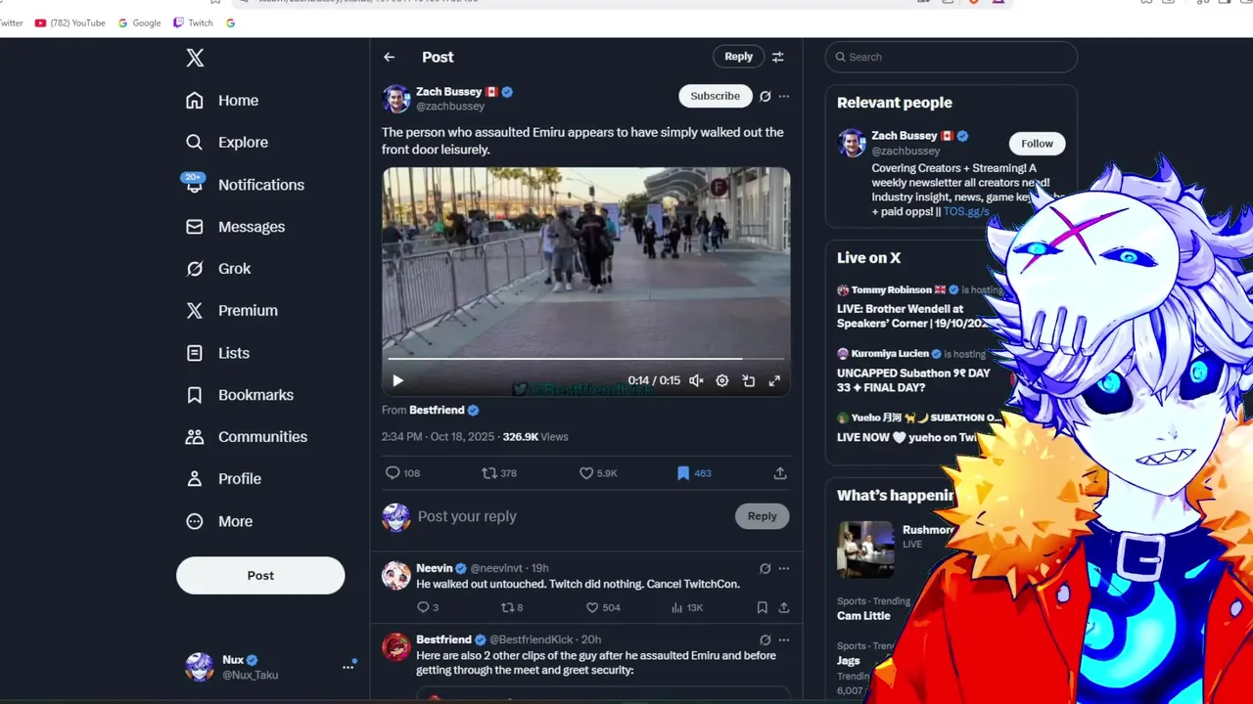
Task: Follow Zach Bussey in Relevant people
Action: 1037,144
